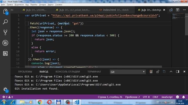Click on 'console.log(json);' code line
The width and height of the screenshot is (188, 105).
point(46,63)
